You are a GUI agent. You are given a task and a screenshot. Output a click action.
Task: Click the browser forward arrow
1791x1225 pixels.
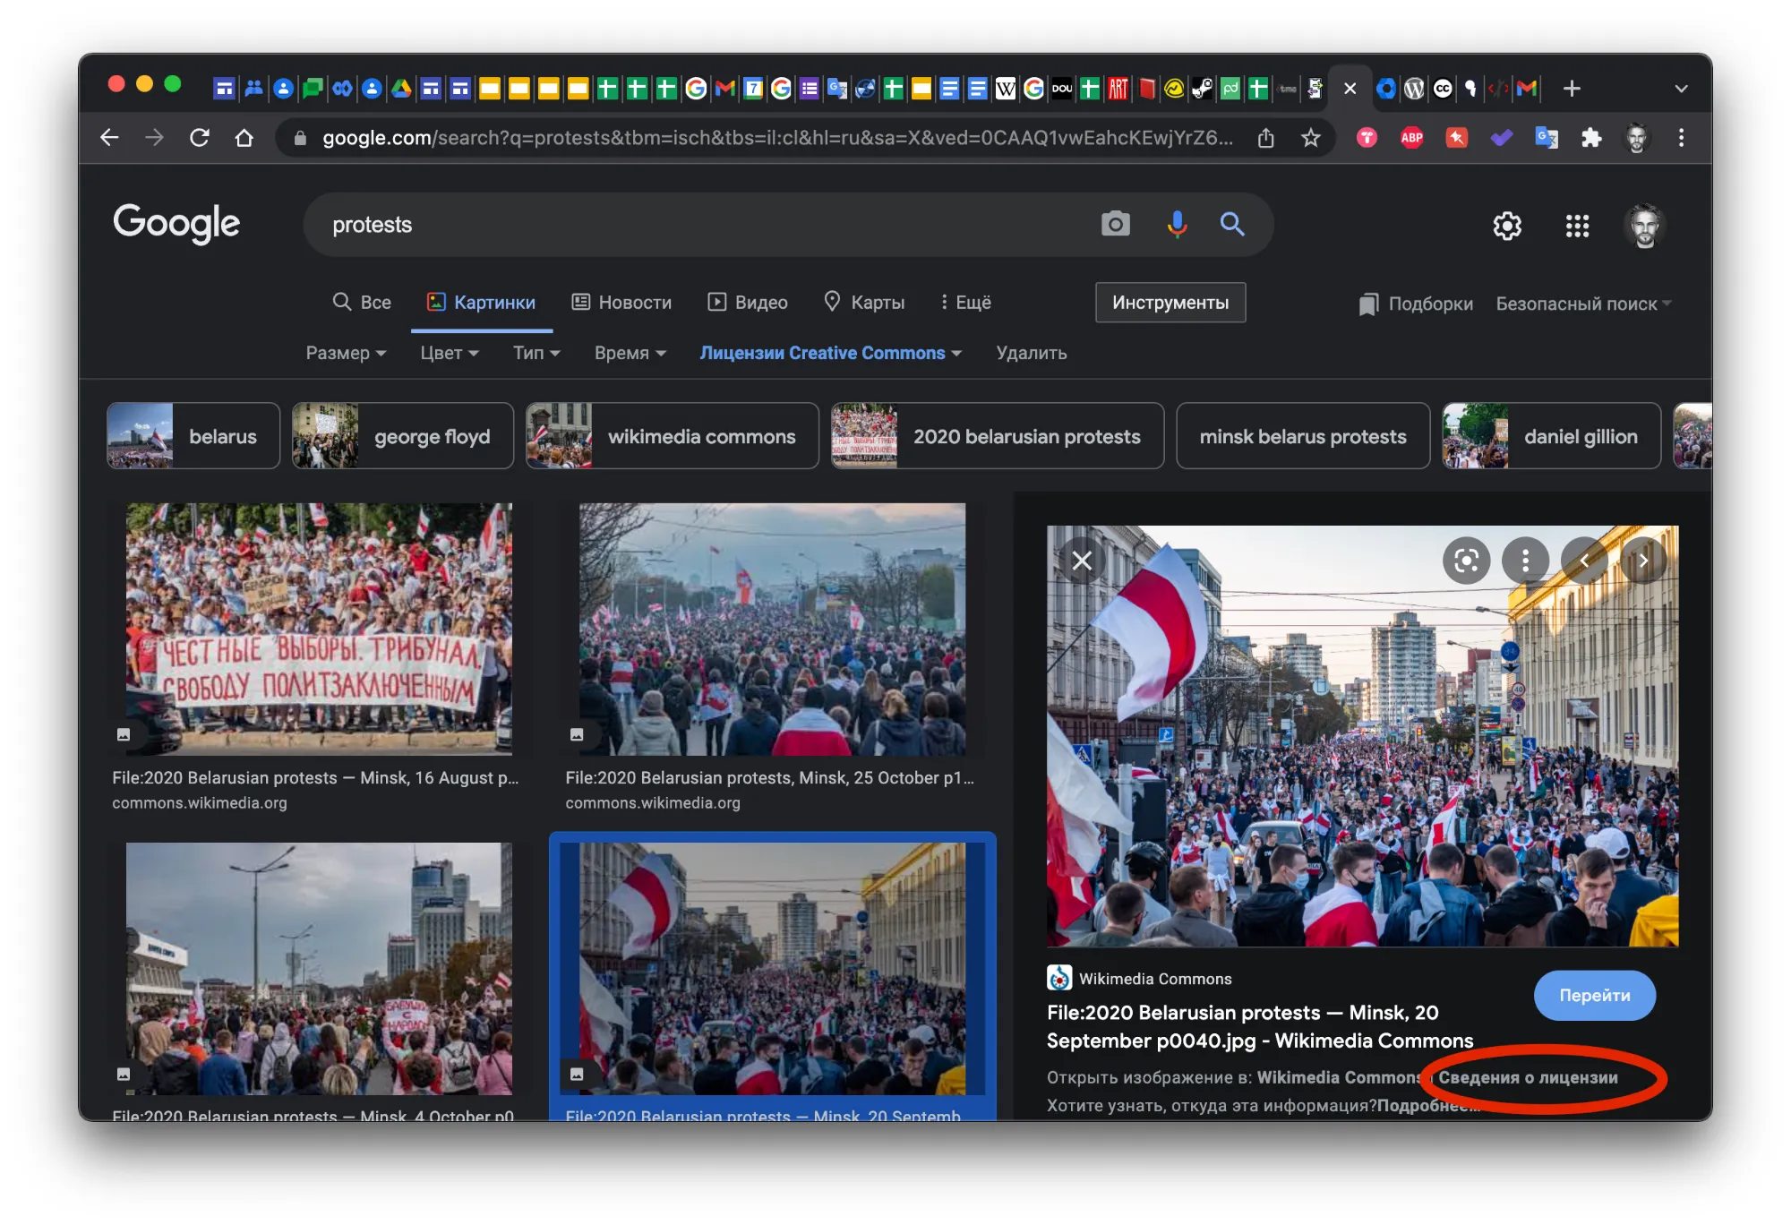[x=154, y=138]
